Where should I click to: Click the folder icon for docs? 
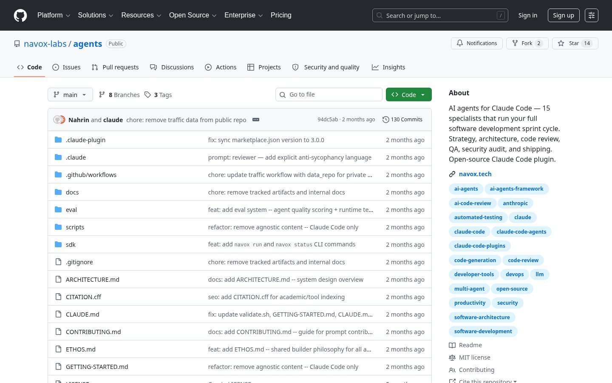[x=58, y=192]
